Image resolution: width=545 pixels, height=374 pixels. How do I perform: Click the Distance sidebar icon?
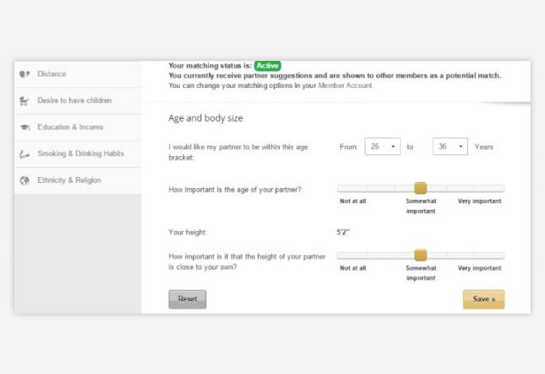click(24, 74)
